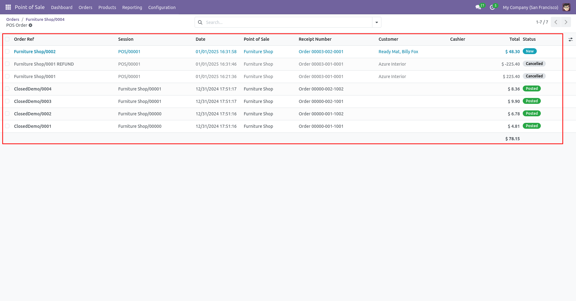Click total $ -225.40
The image size is (576, 301).
click(x=511, y=64)
